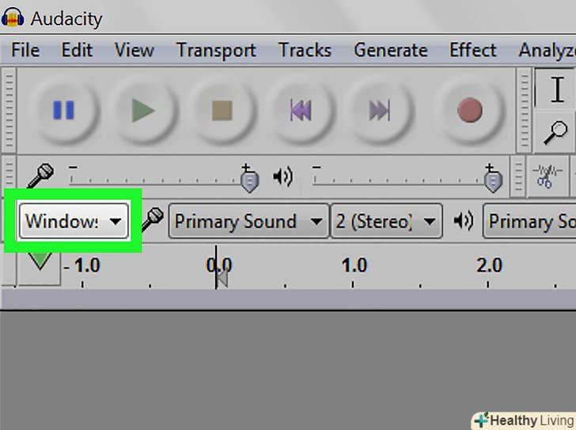576x430 pixels.
Task: Open the Generate menu
Action: pos(391,50)
